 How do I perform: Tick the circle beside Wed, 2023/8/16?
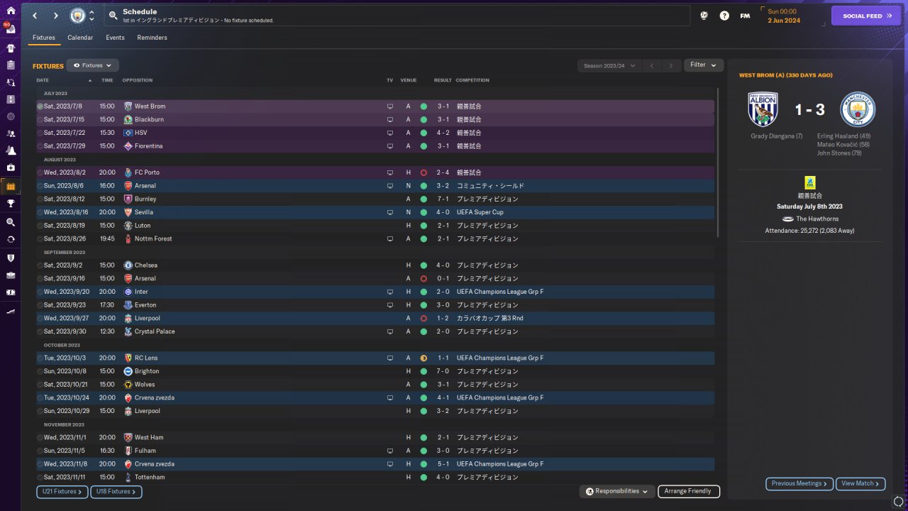[40, 212]
